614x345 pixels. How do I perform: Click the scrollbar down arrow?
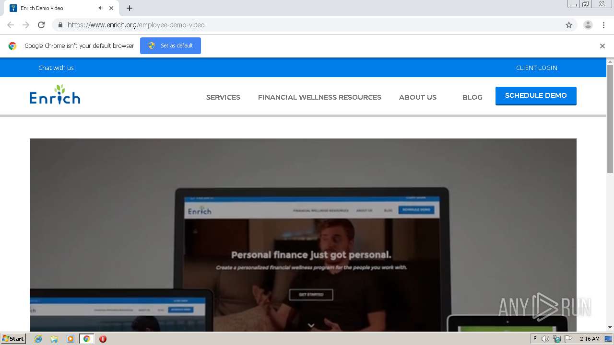(610, 328)
